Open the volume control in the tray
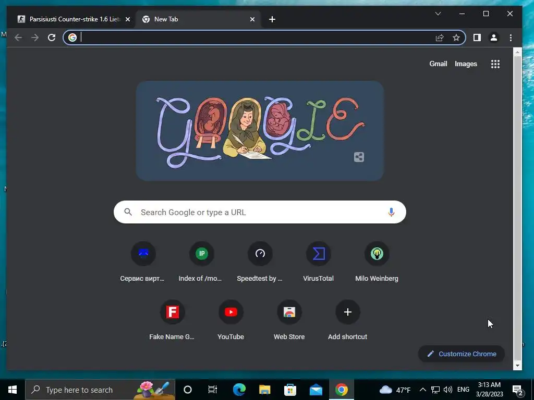This screenshot has height=400, width=534. click(448, 390)
